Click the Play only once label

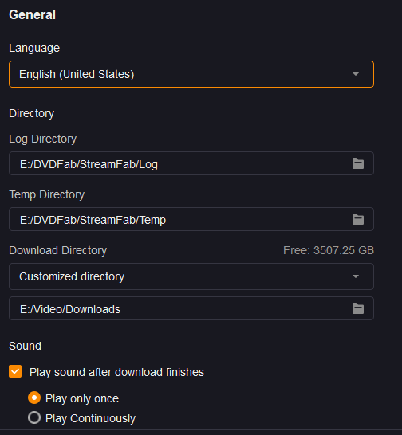(82, 398)
